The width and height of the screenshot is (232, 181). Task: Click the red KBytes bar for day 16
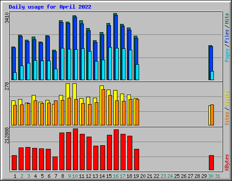click(x=116, y=150)
